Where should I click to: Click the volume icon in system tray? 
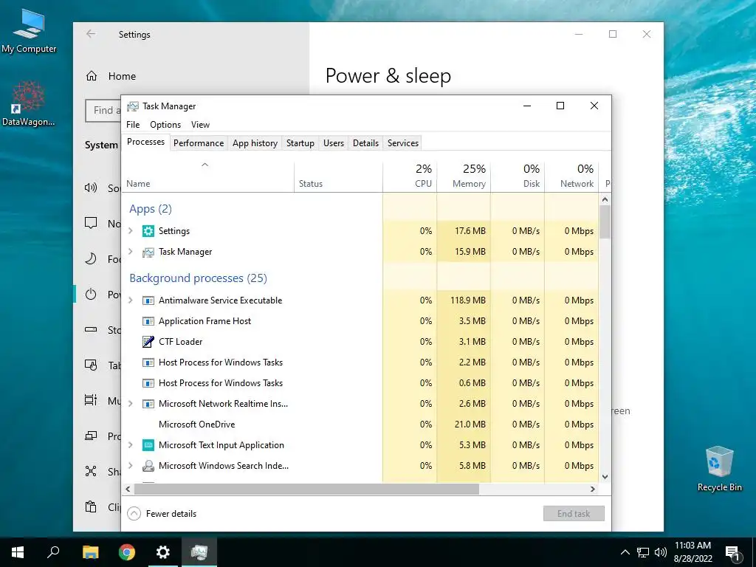click(661, 552)
